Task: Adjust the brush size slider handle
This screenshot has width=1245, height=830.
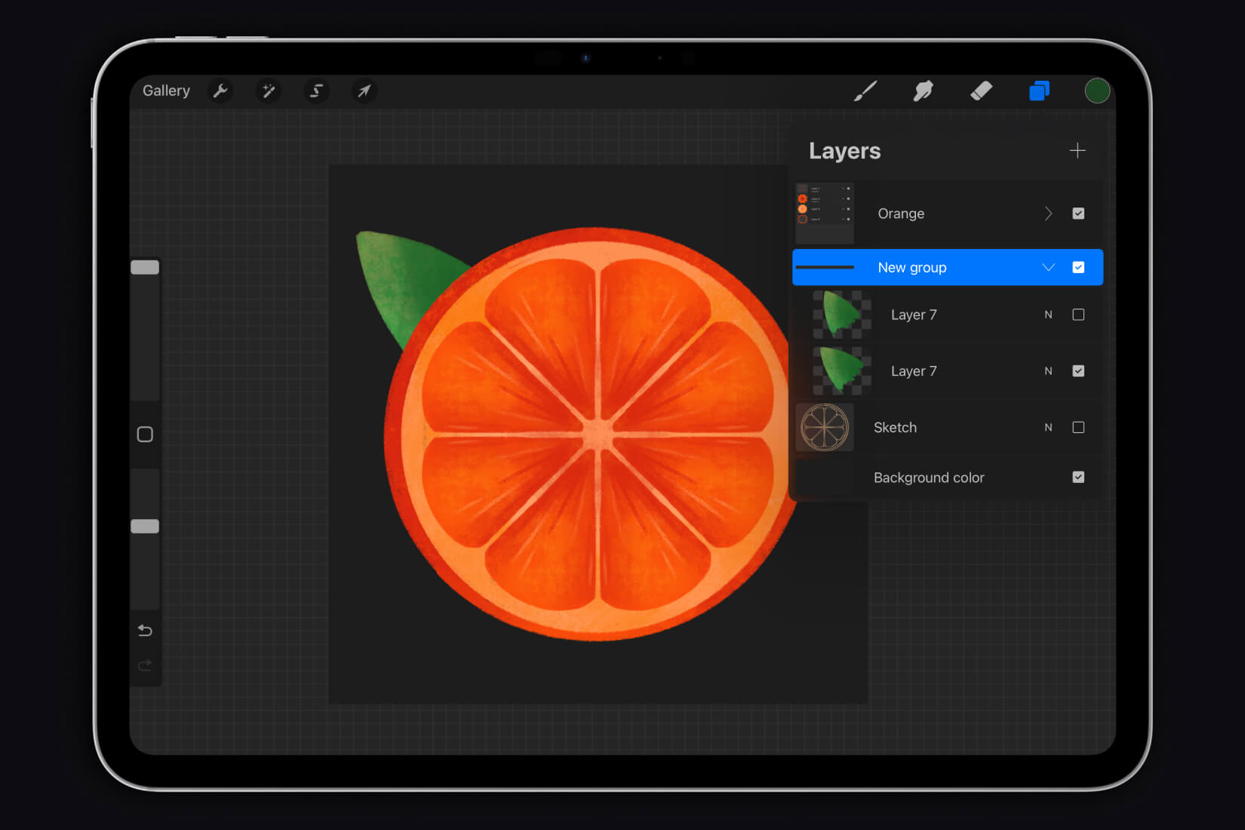Action: [145, 267]
